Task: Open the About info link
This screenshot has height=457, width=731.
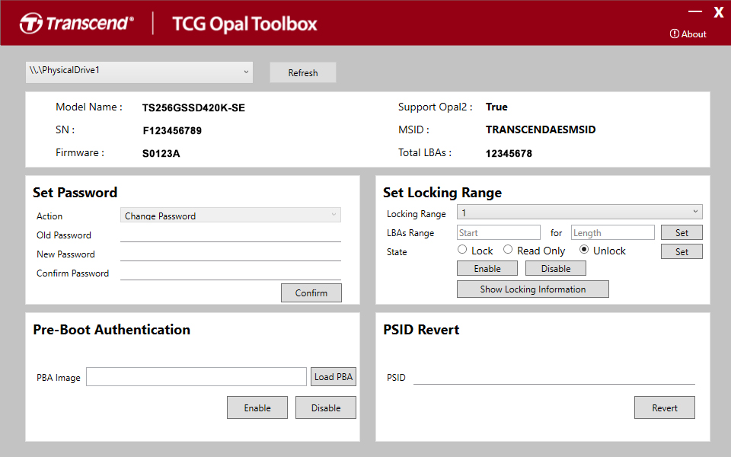Action: [x=688, y=34]
